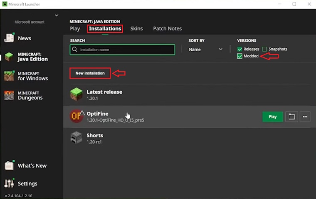Toggle the Releases versions checkbox
This screenshot has height=199, width=316.
[240, 49]
